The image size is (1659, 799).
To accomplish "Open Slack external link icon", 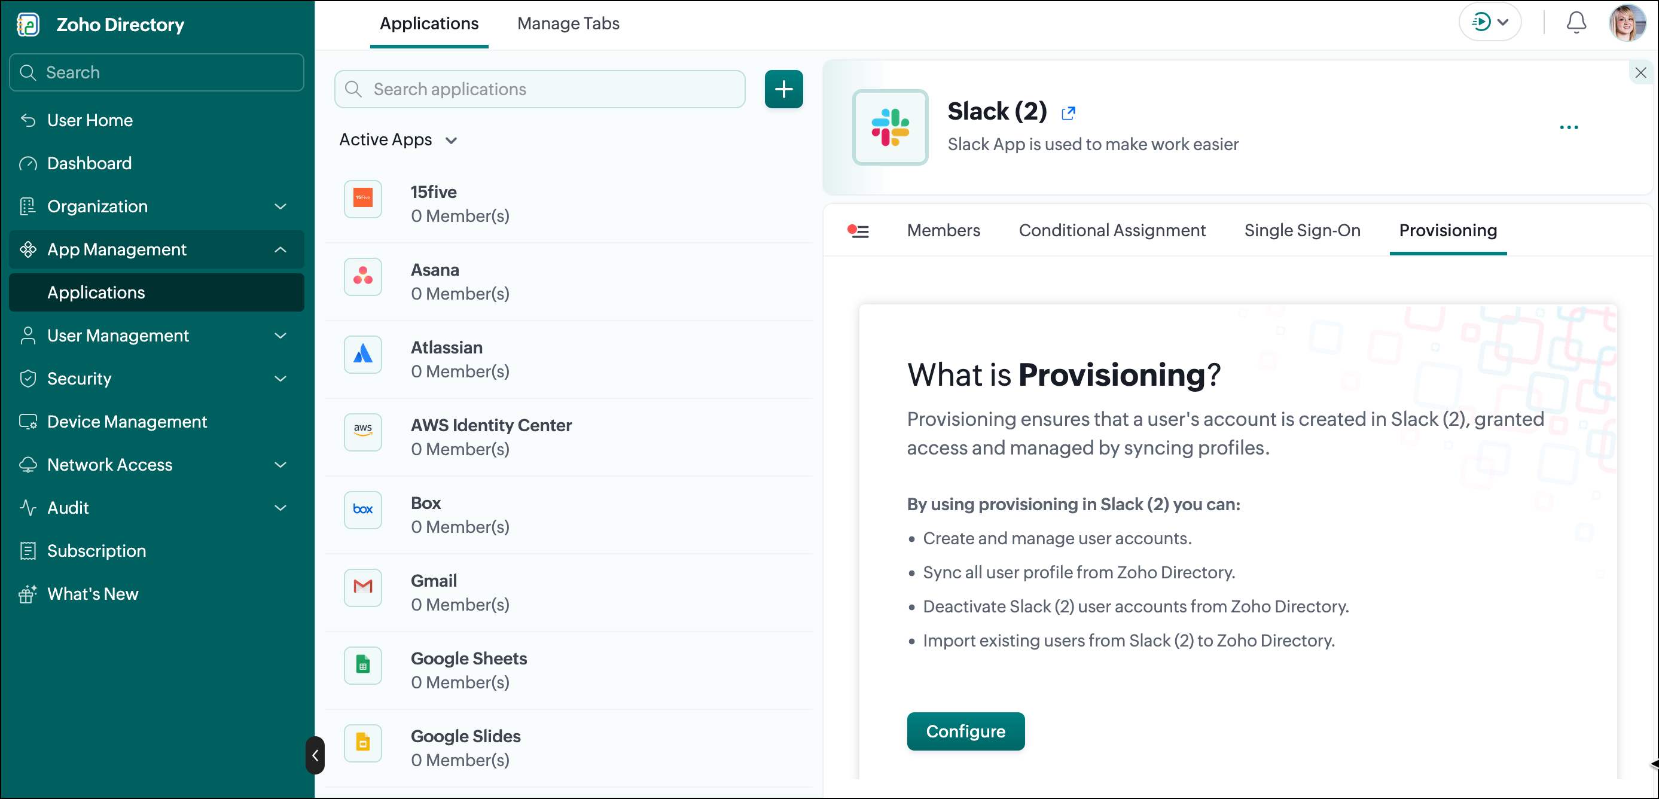I will [1068, 113].
